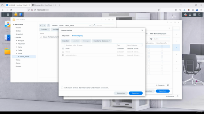This screenshot has width=204, height=114.
Task: Expand Archiv folder in tree
Action: pos(15,28)
